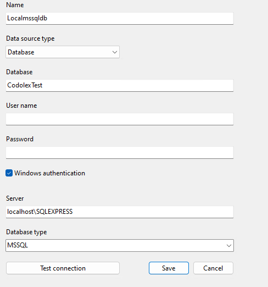Click the User name label text
The height and width of the screenshot is (287, 268).
(x=21, y=106)
